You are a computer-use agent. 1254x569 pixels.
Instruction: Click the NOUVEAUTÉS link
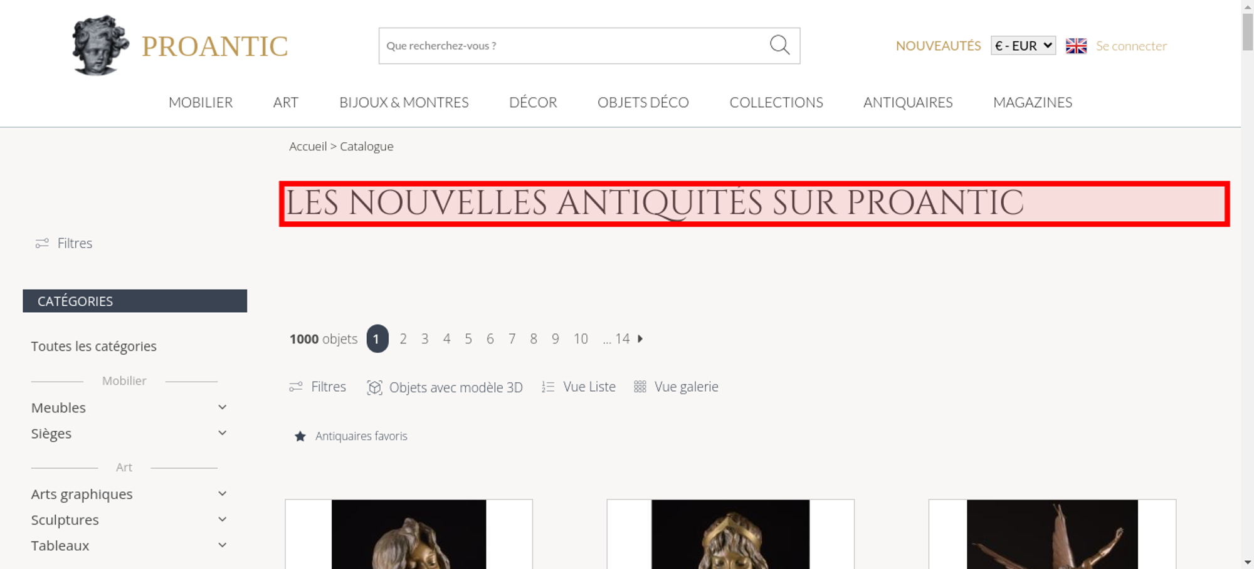point(938,46)
